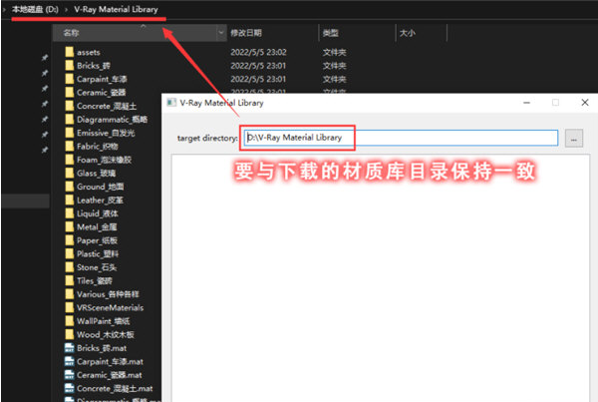Click V-Ray Material Library window title icon
598x402 pixels.
pos(171,103)
